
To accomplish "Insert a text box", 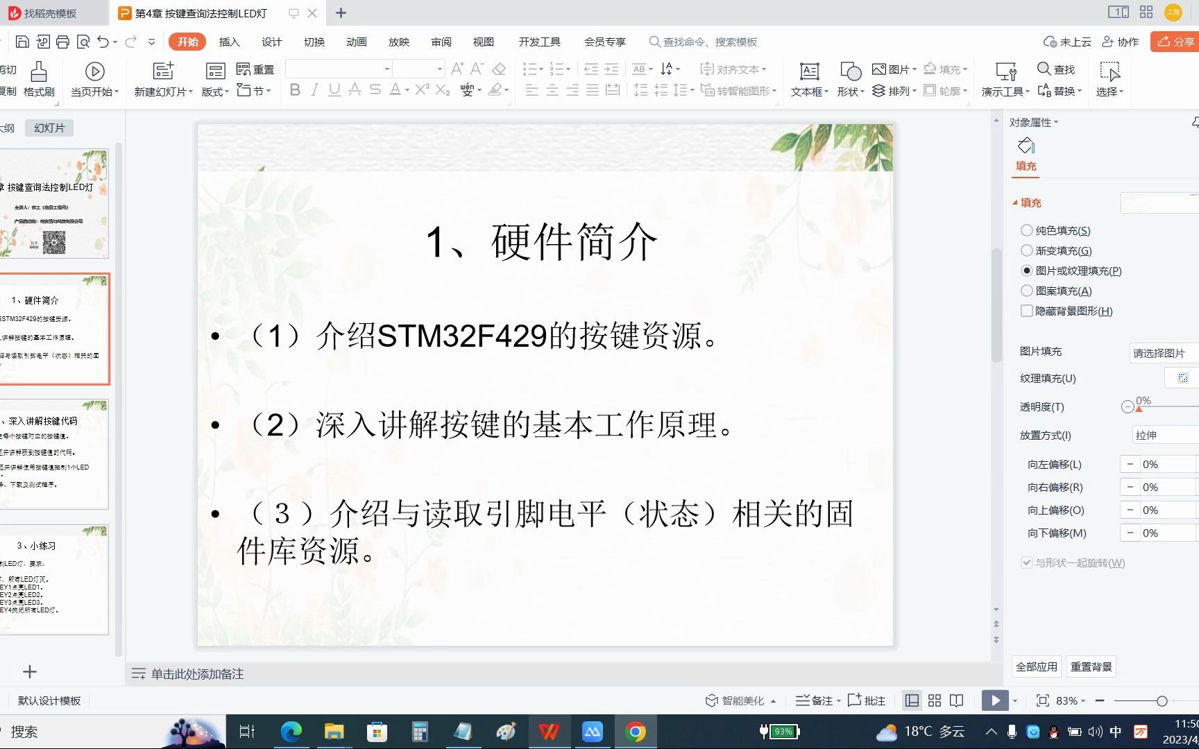I will click(808, 78).
